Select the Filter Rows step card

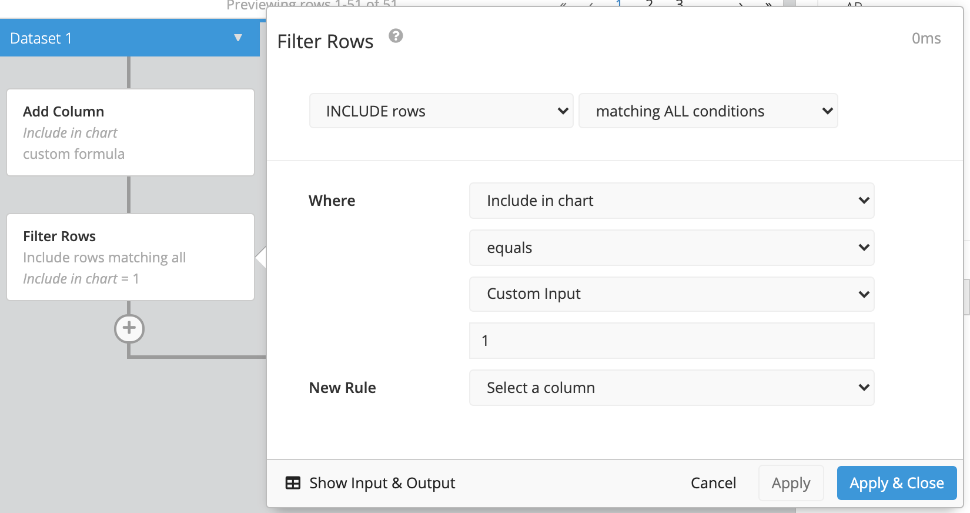point(131,257)
